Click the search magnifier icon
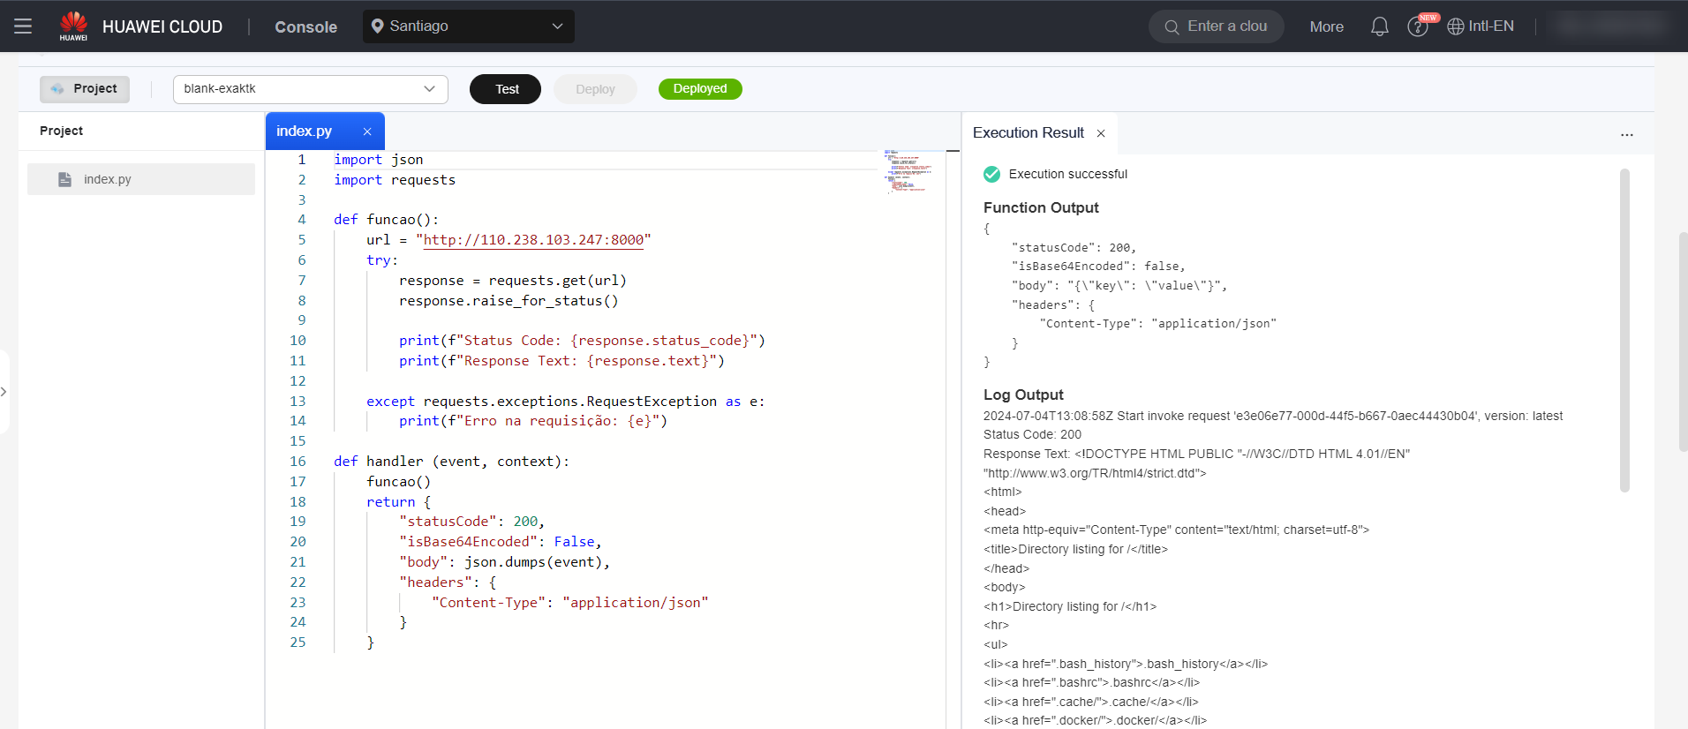This screenshot has width=1688, height=729. click(1172, 27)
